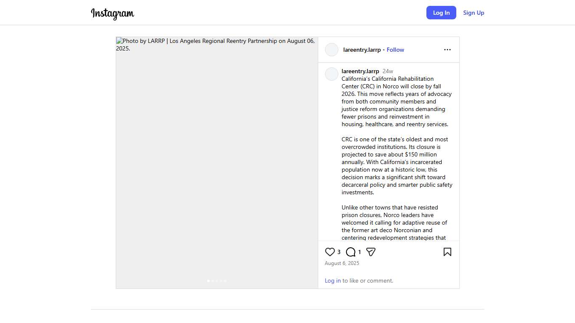Viewport: 575px width, 323px height.
Task: Click the speech bubble comment icon
Action: 351,252
